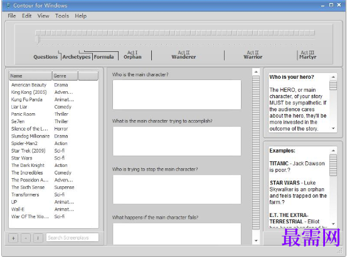Click the questions pane scroll up arrow

(256, 72)
